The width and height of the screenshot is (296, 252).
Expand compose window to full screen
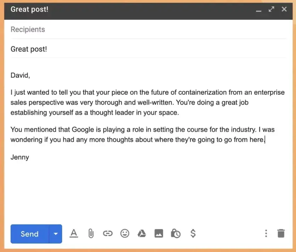pyautogui.click(x=271, y=10)
